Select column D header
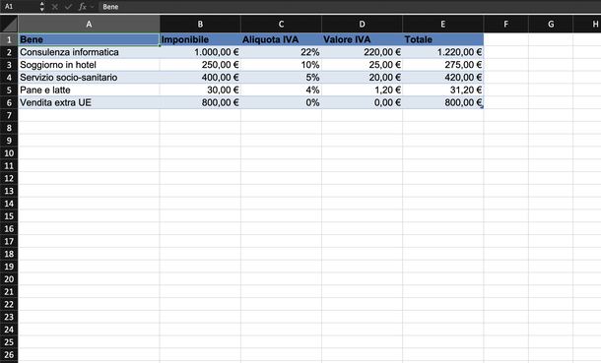601x363 pixels. tap(362, 24)
